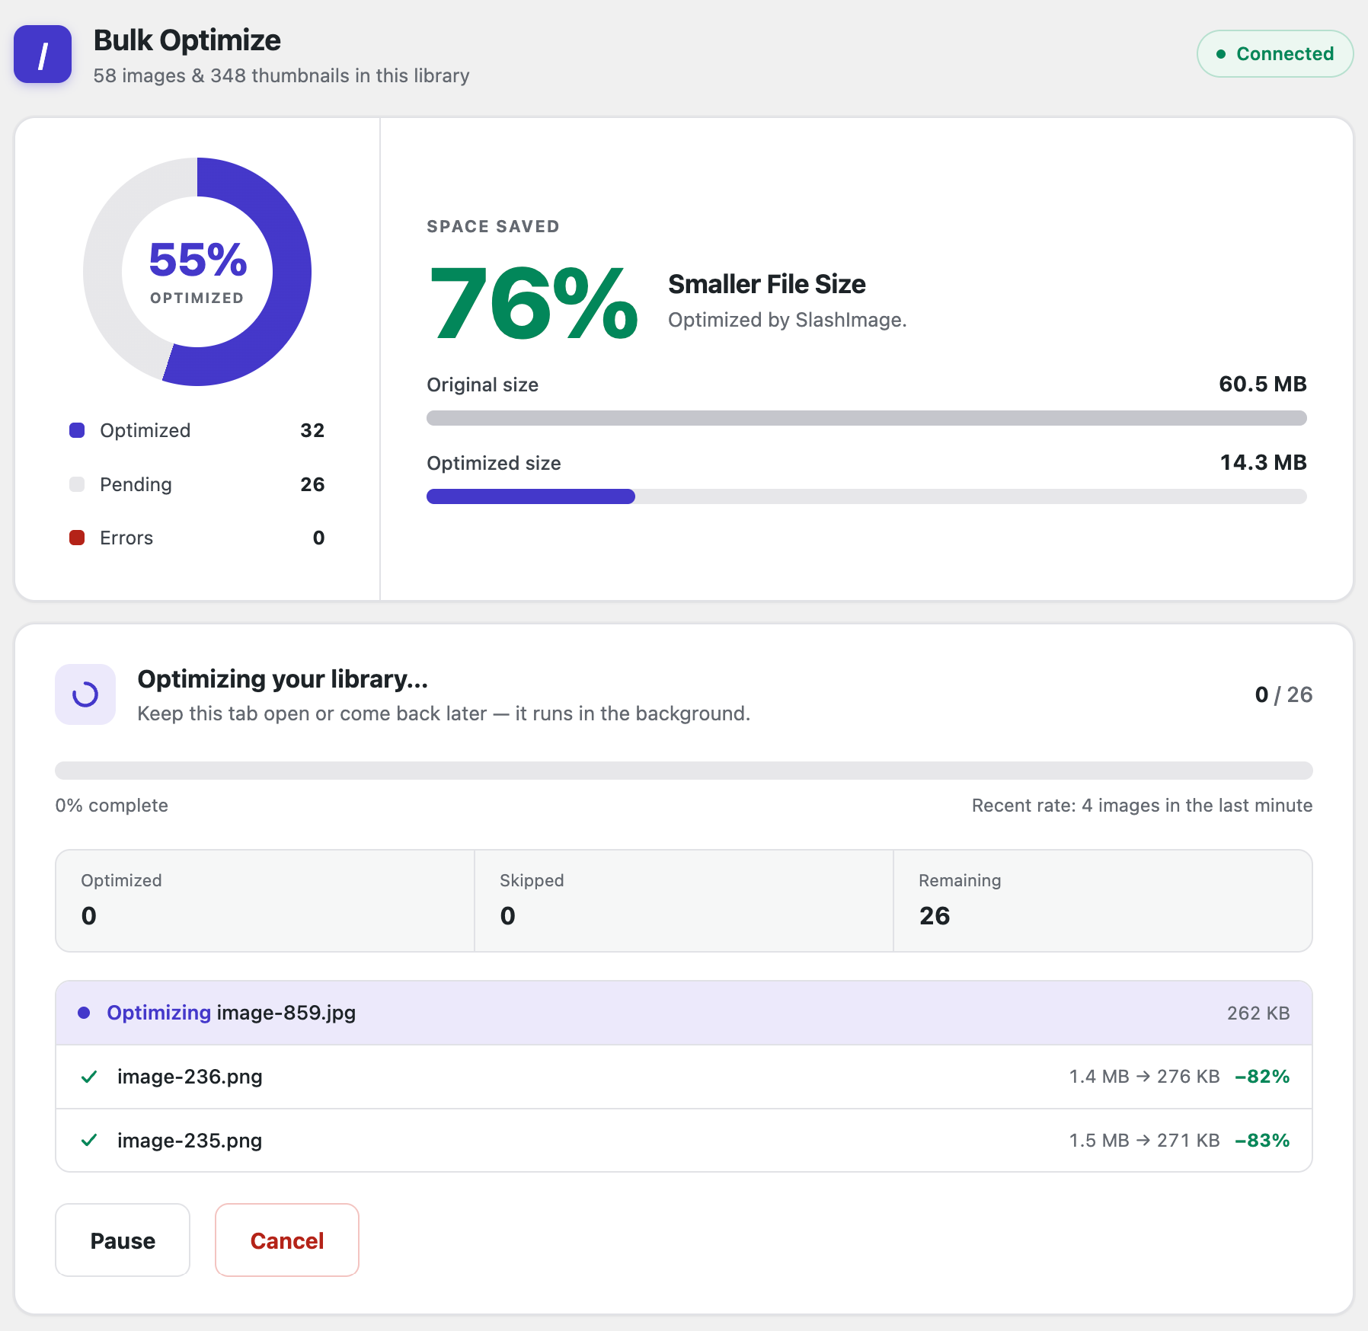Select the image-236.png row

point(684,1077)
